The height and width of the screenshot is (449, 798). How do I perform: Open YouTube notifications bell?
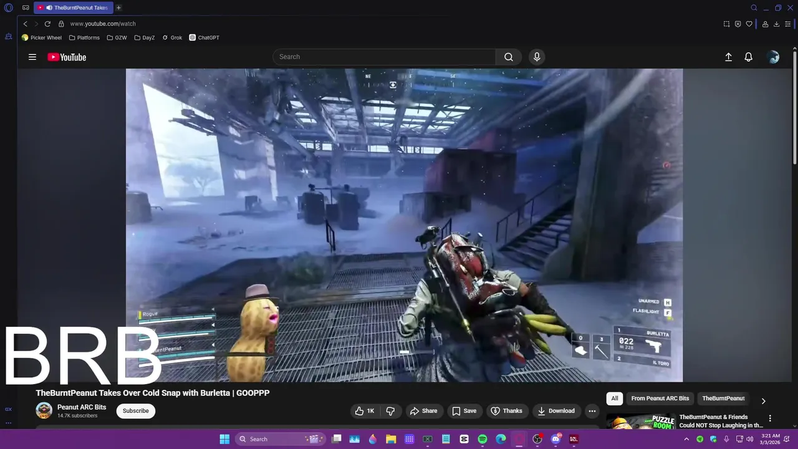point(749,57)
